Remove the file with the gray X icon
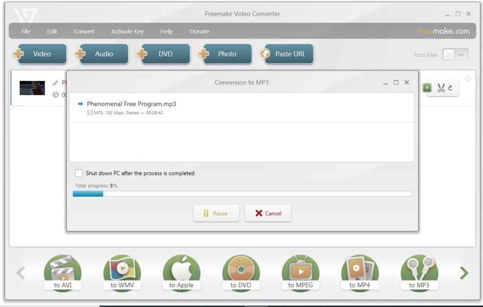483x307 pixels. point(468,78)
